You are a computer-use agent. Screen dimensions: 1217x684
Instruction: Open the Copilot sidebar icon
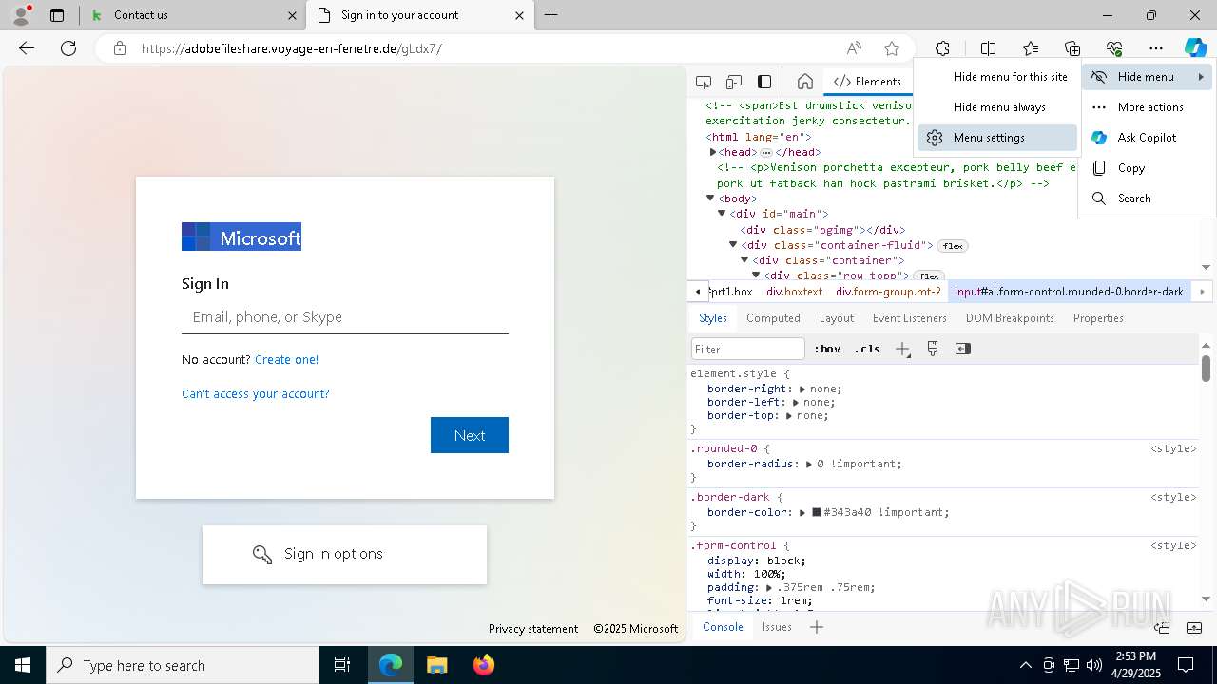[x=1195, y=48]
